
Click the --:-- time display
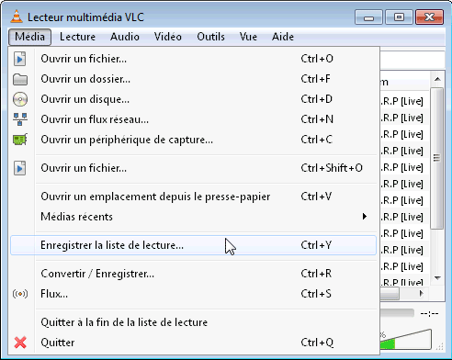coord(429,313)
